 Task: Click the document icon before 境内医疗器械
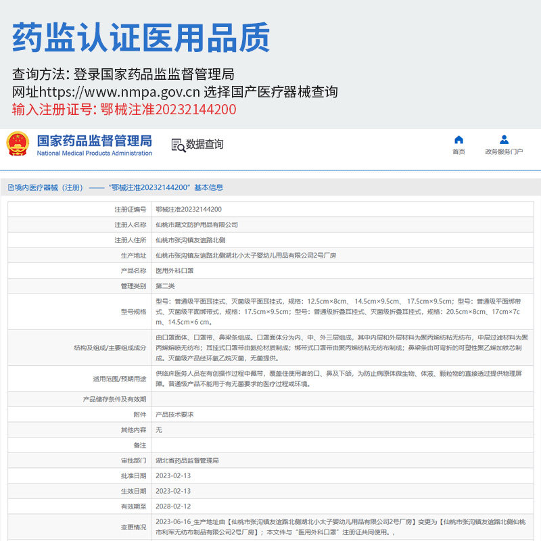11,187
